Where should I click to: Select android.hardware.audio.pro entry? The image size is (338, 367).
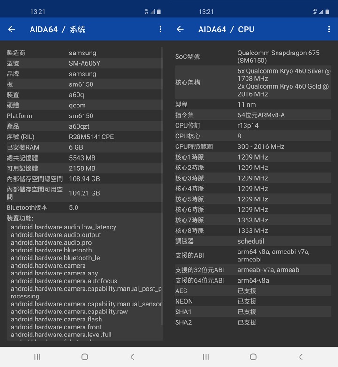click(x=51, y=243)
